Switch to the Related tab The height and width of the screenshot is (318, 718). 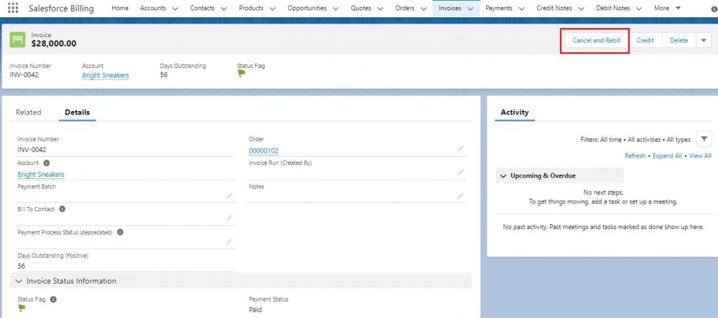pos(29,112)
